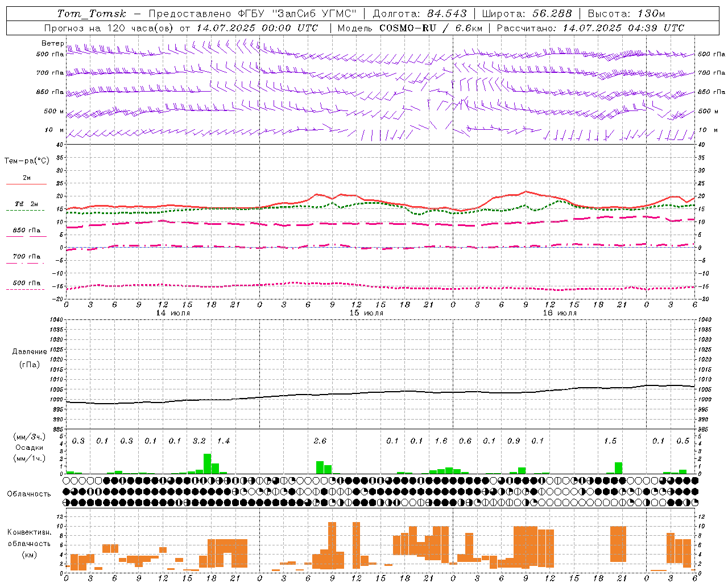Click the 1.6 precipitation total
The image size is (728, 583).
point(441,441)
